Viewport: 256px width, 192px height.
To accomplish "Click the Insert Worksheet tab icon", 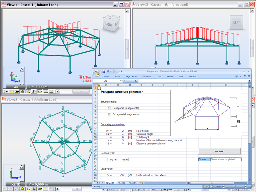I will [x=141, y=183].
